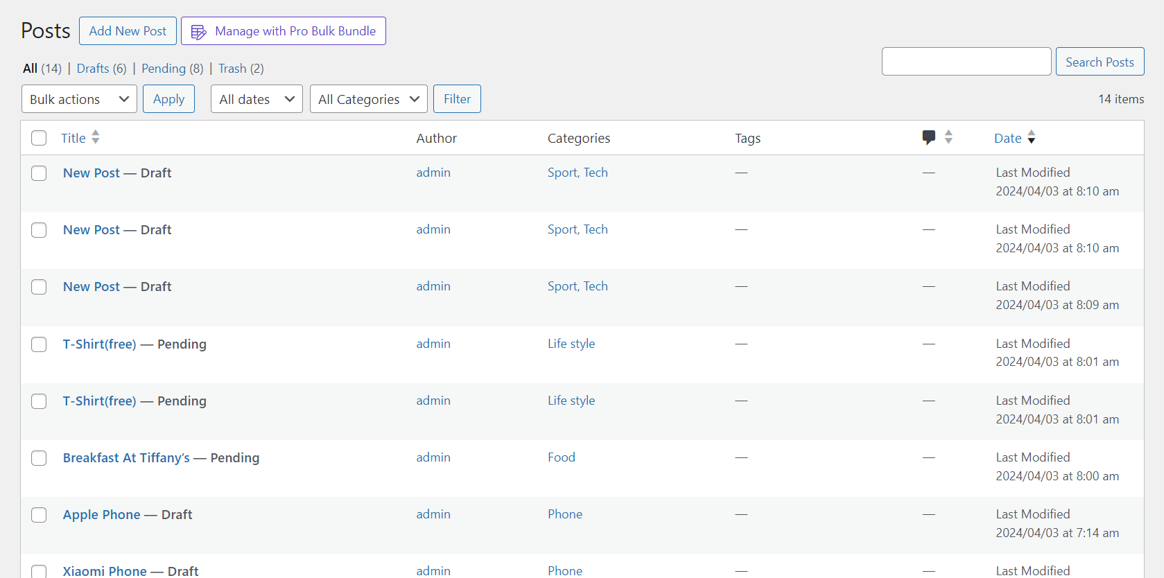1164x578 pixels.
Task: Select checkbox for Breakfast At Tiffany's post
Action: click(39, 458)
